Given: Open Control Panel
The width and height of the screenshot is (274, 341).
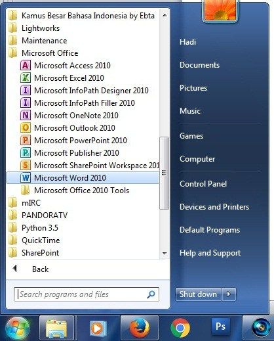Looking at the screenshot, I should (203, 184).
